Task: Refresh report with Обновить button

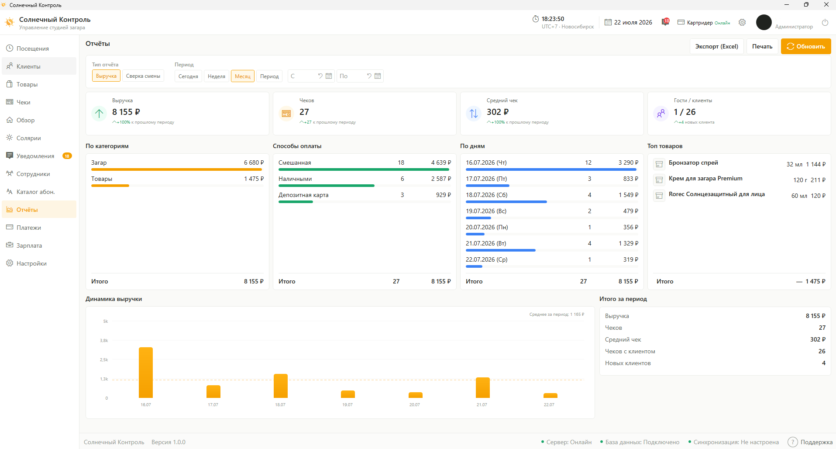Action: [806, 46]
